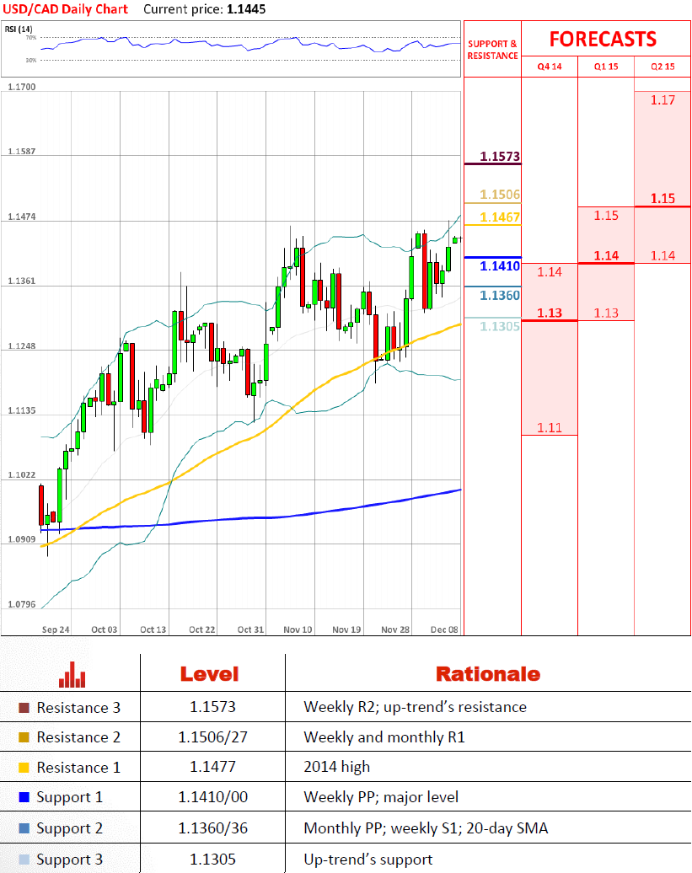Click the 1.11 forecast value in Q4 14
The image size is (692, 873).
(550, 427)
